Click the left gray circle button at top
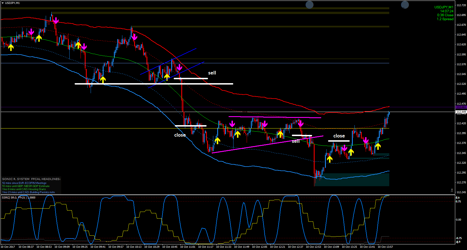467x250 pixels. pos(309,5)
